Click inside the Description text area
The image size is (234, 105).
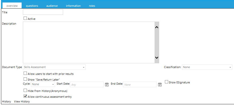pos(88,42)
